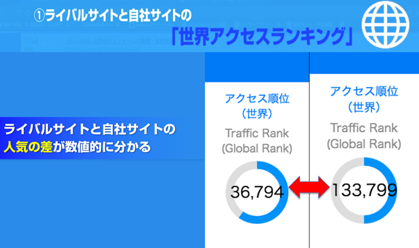This screenshot has width=419, height=248.
Task: Click the white globe icon
Action: click(385, 24)
